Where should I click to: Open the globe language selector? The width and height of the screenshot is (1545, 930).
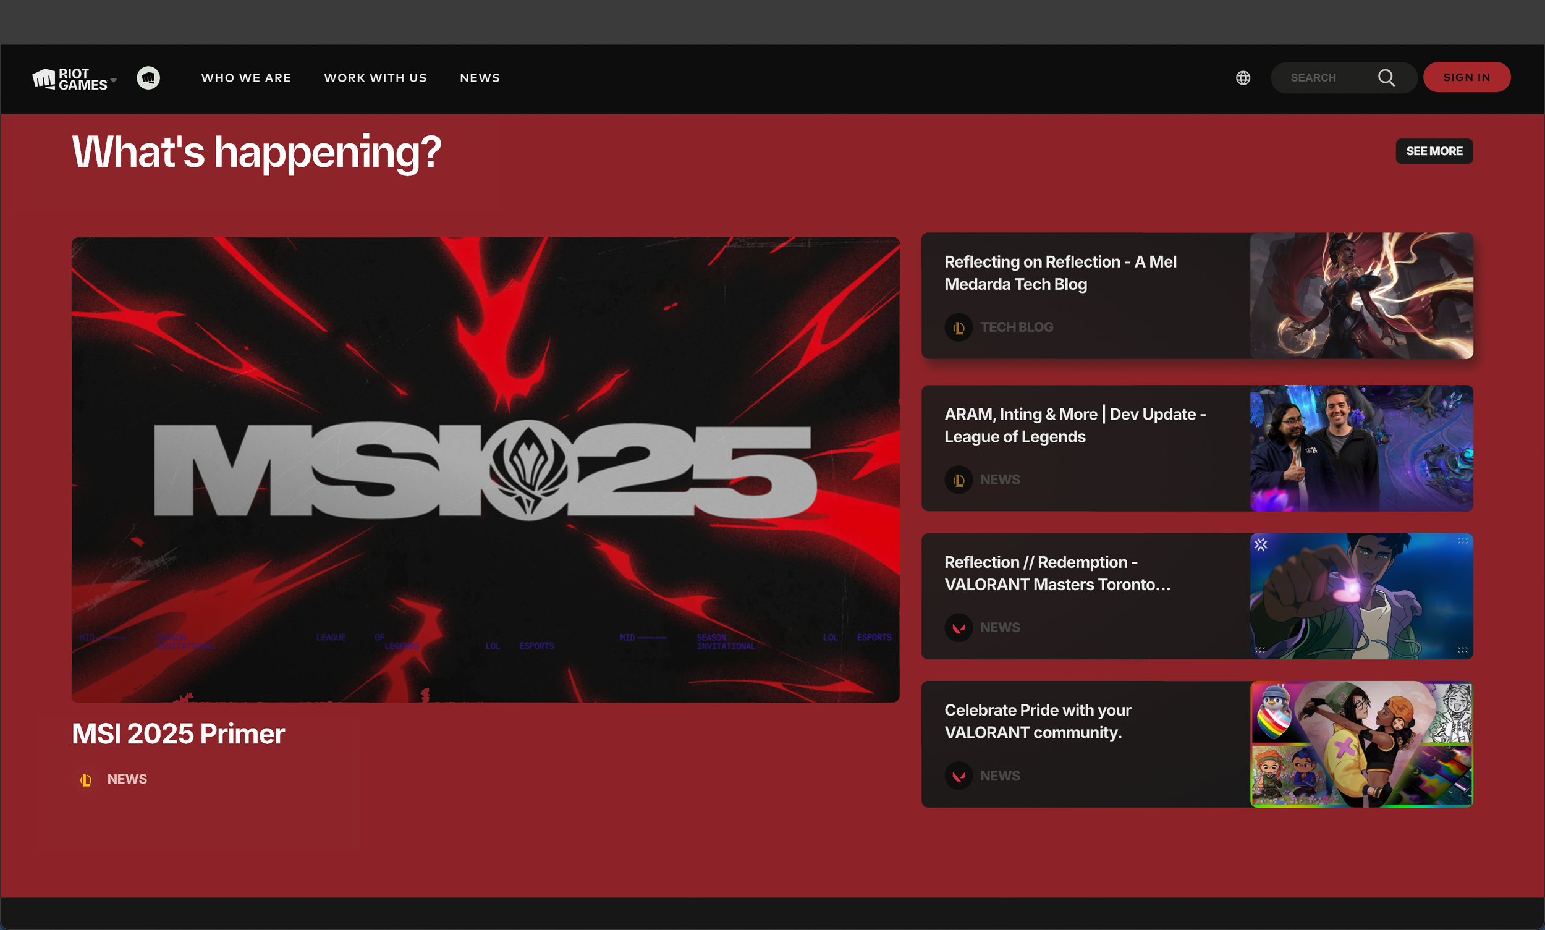tap(1243, 78)
